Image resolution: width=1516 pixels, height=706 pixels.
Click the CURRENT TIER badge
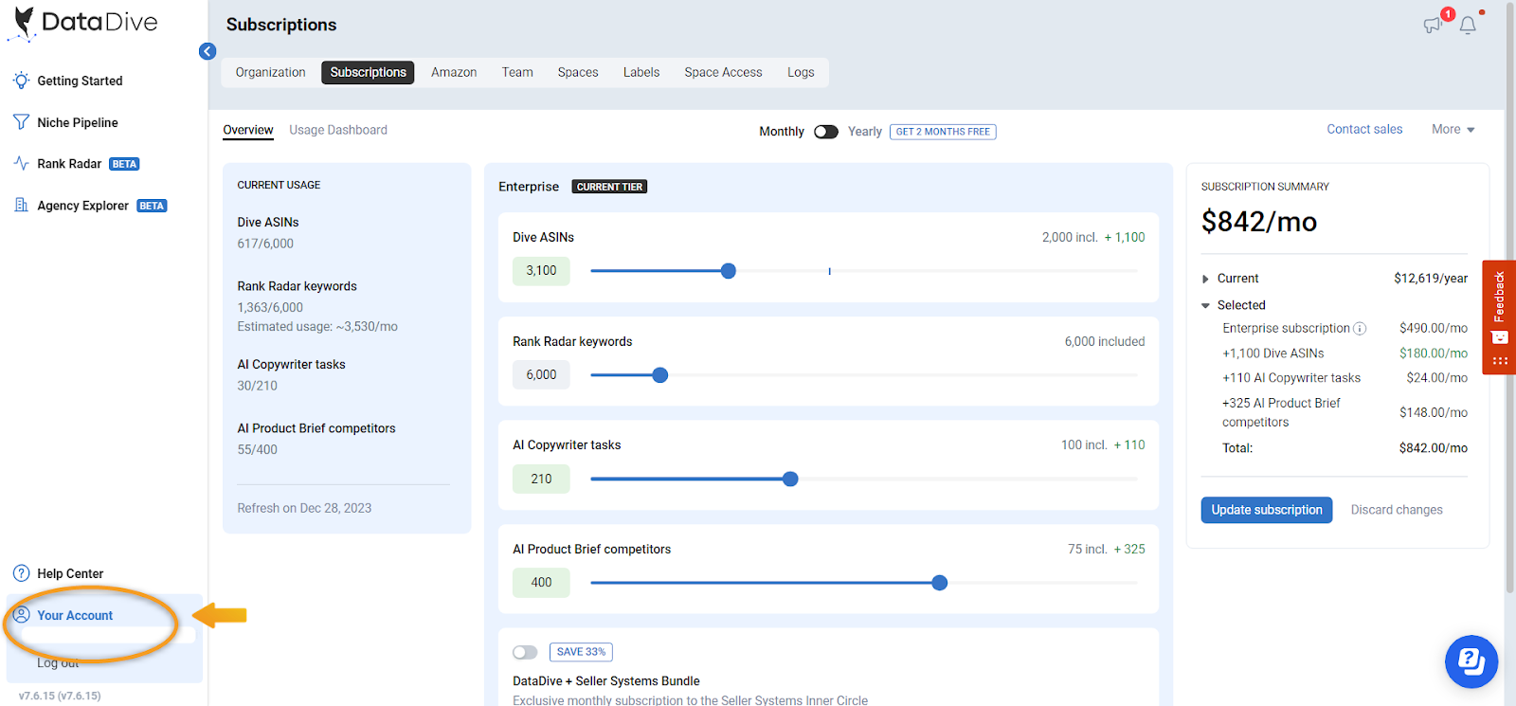tap(609, 187)
